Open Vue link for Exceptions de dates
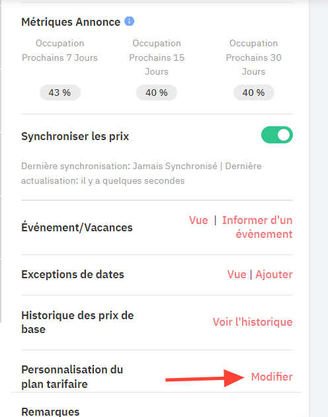The height and width of the screenshot is (417, 328). coord(237,274)
